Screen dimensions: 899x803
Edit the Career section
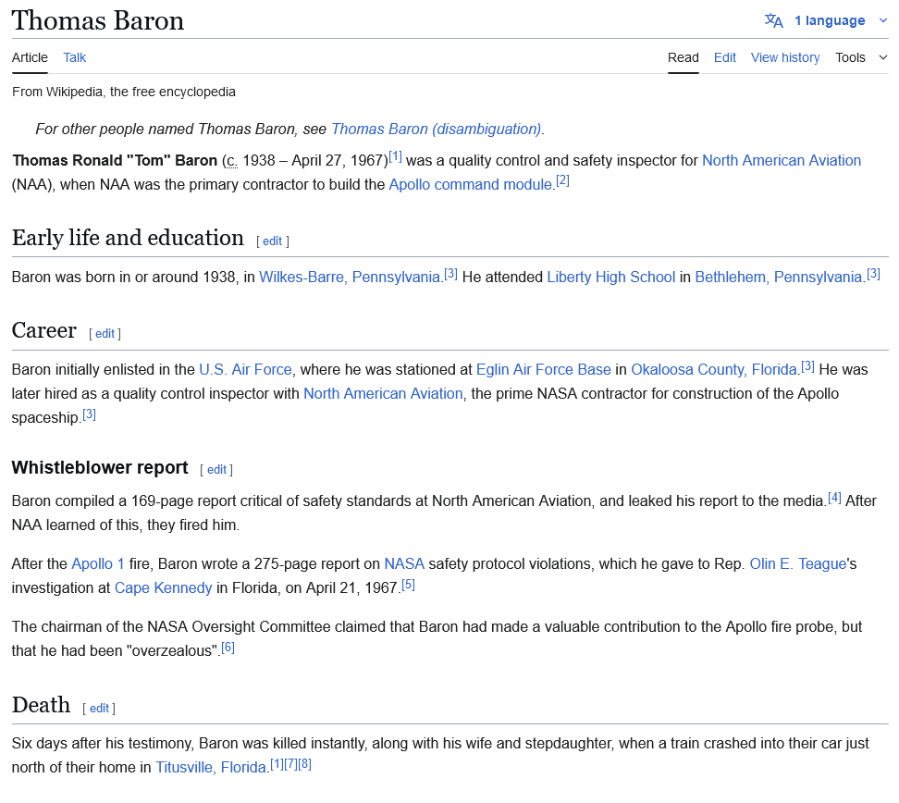tap(105, 334)
